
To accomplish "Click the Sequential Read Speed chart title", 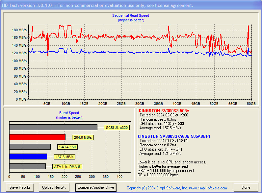I will tap(131, 15).
